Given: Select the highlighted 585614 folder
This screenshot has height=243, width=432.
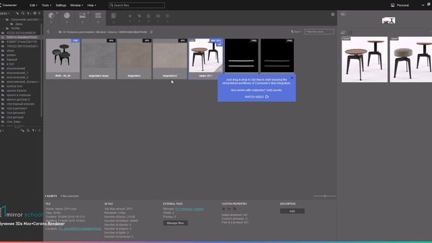Looking at the screenshot, I should (22, 37).
